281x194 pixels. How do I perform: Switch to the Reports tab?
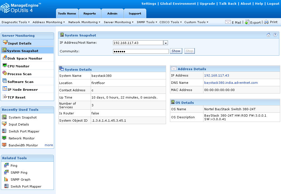coord(90,13)
